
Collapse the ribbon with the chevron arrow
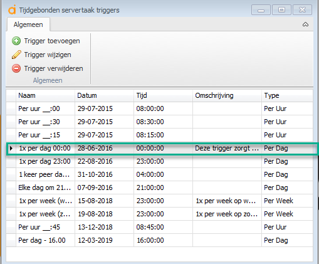pyautogui.click(x=305, y=24)
